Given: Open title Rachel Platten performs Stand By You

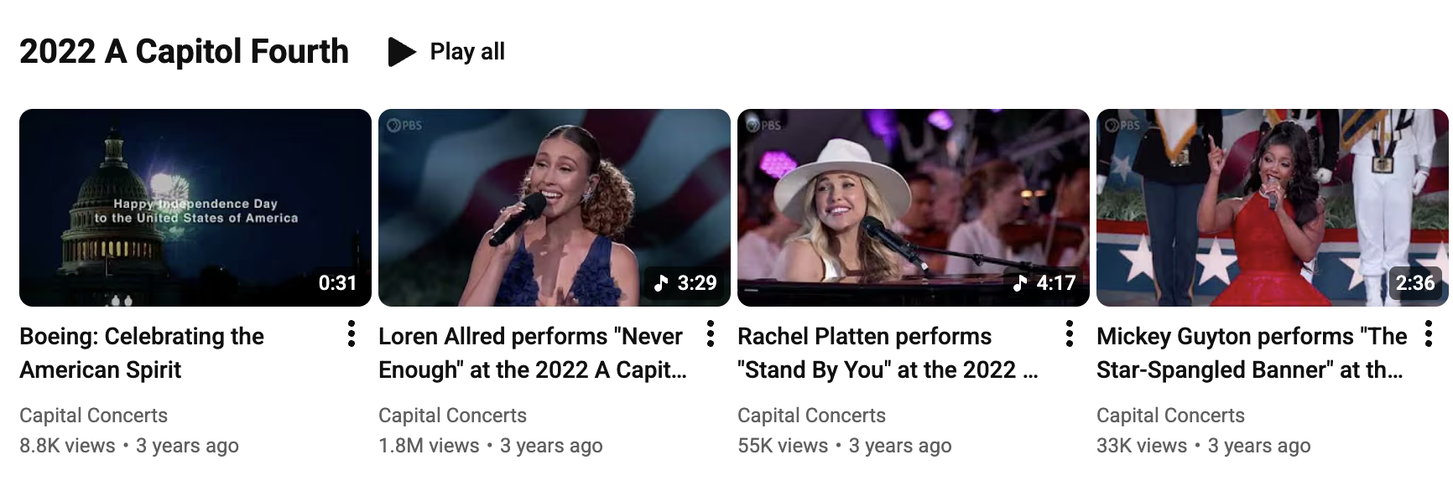Looking at the screenshot, I should (888, 353).
